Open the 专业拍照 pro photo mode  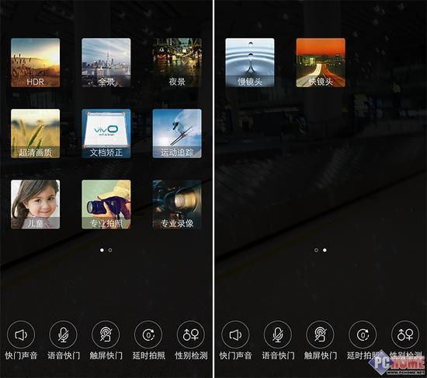106,205
